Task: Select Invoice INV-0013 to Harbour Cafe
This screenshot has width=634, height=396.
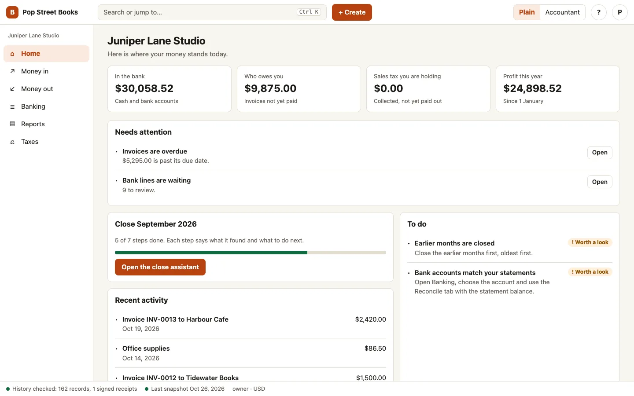Action: [251, 324]
